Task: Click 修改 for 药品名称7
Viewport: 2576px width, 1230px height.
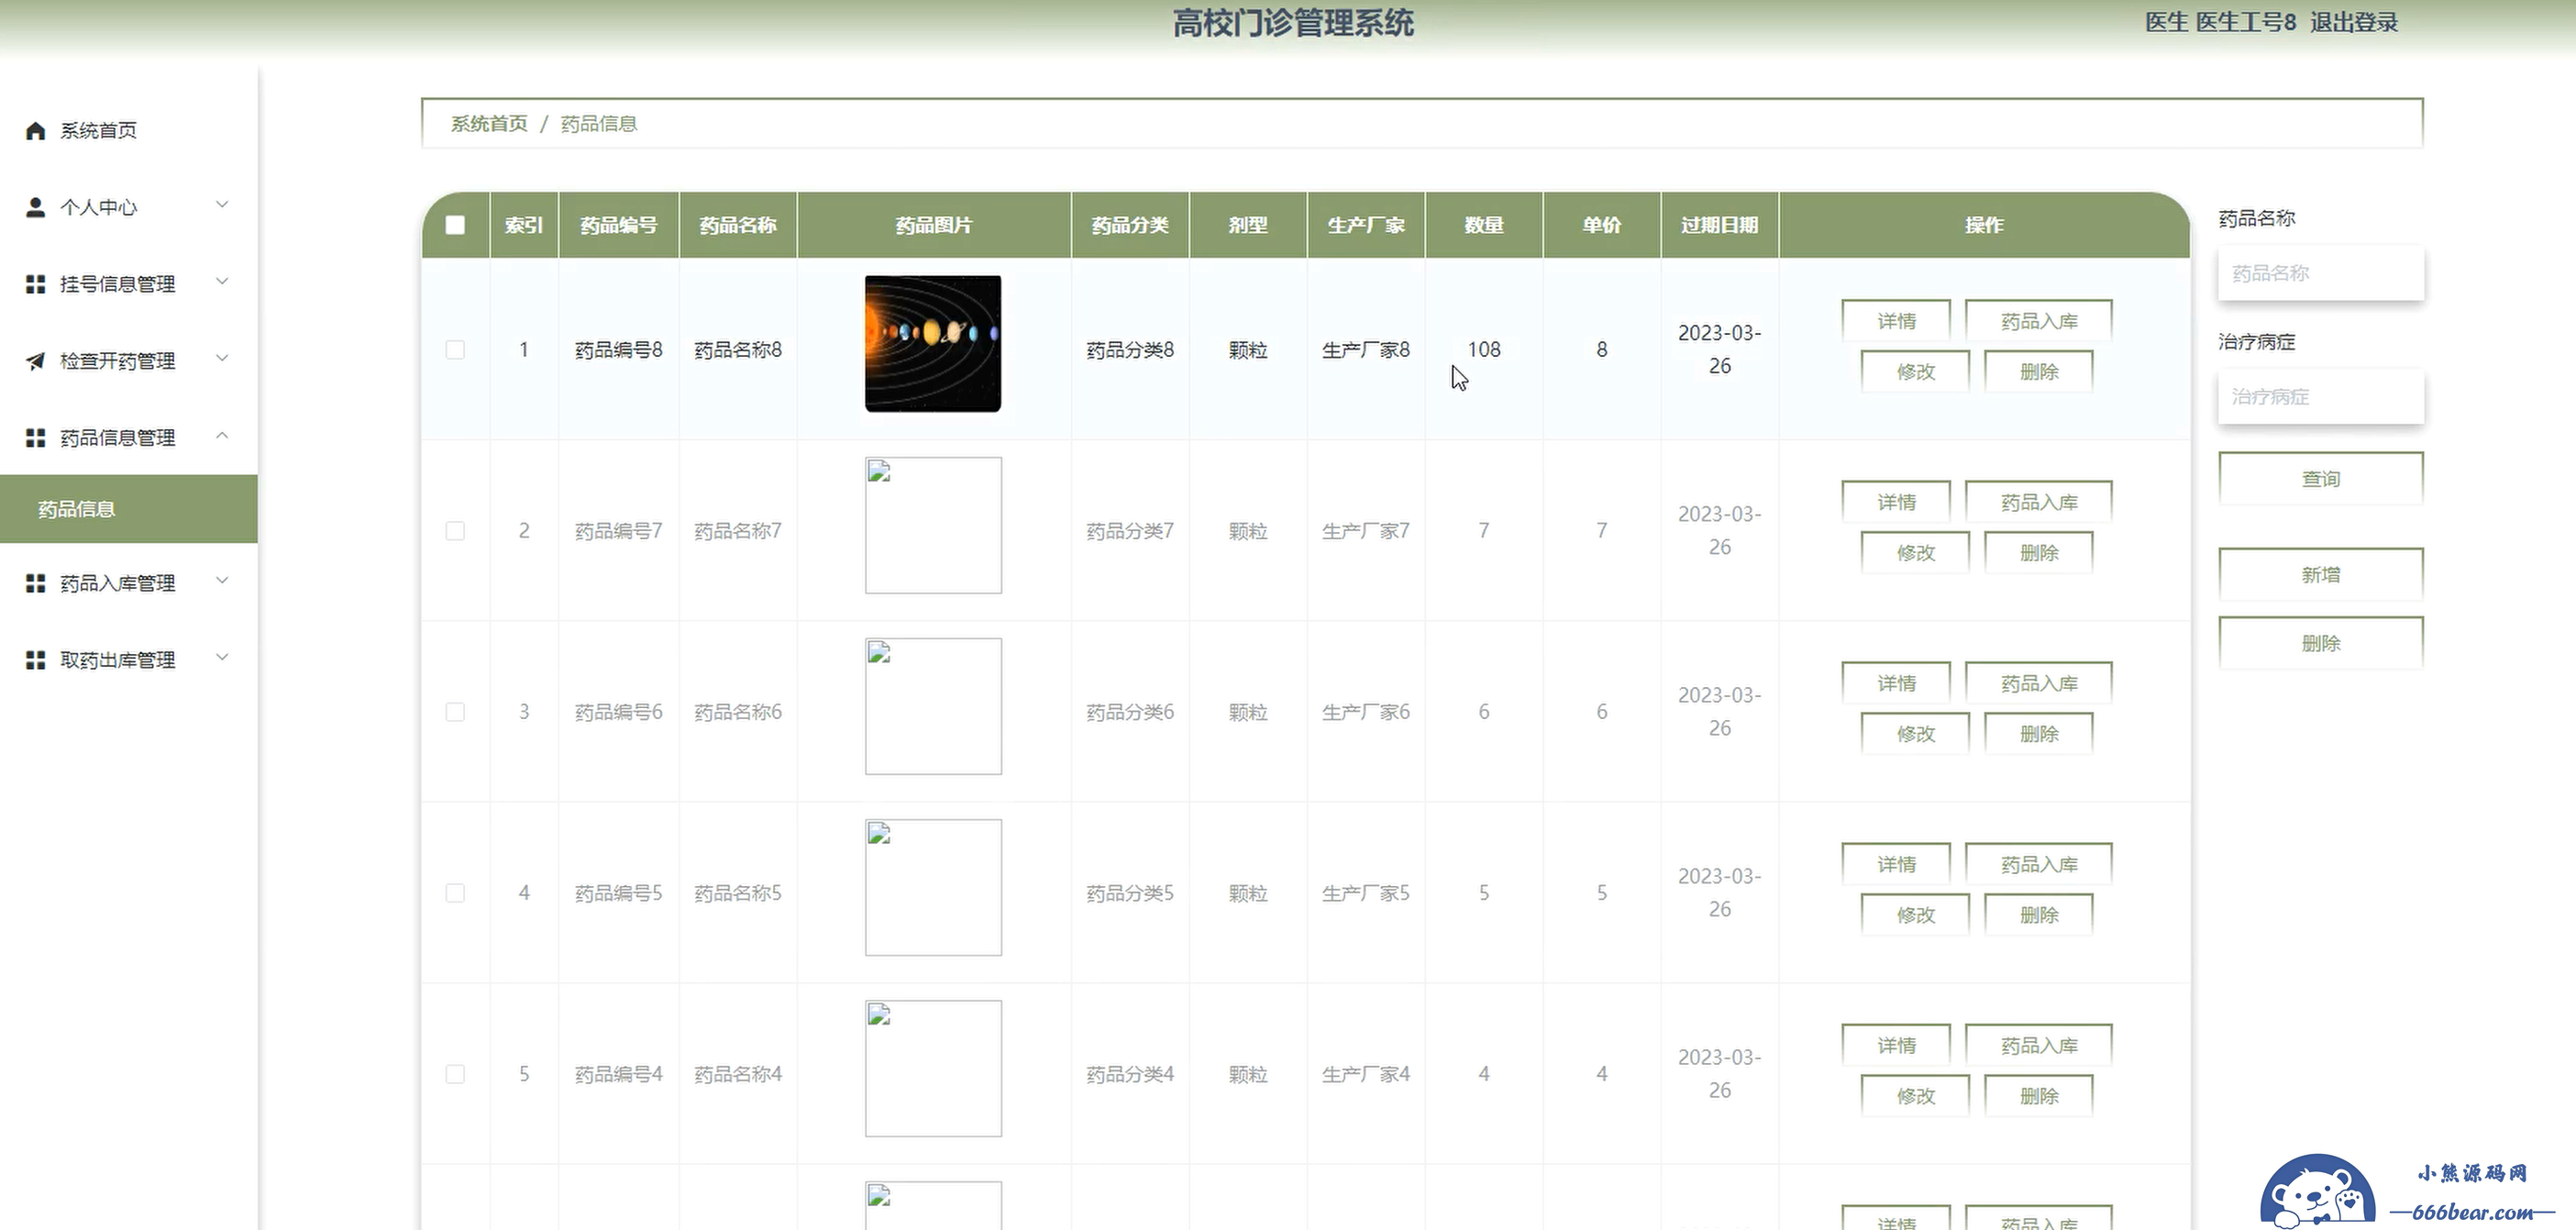Action: (x=1915, y=553)
